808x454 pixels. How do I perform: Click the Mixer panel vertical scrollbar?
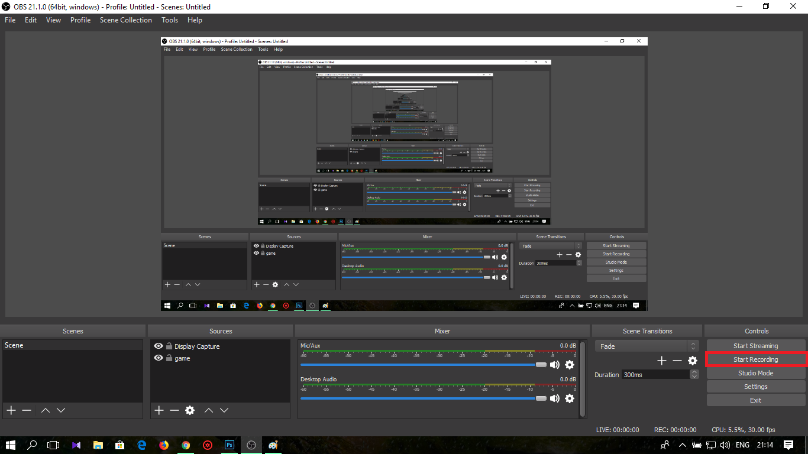(x=583, y=379)
